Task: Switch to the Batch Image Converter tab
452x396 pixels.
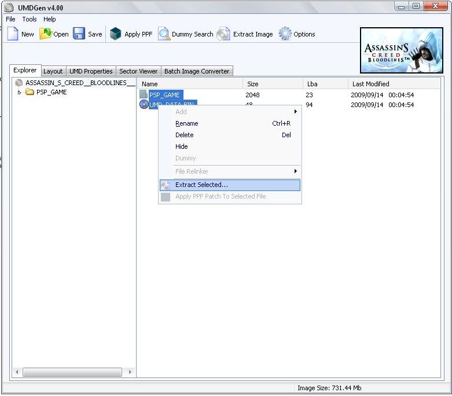Action: click(x=197, y=71)
